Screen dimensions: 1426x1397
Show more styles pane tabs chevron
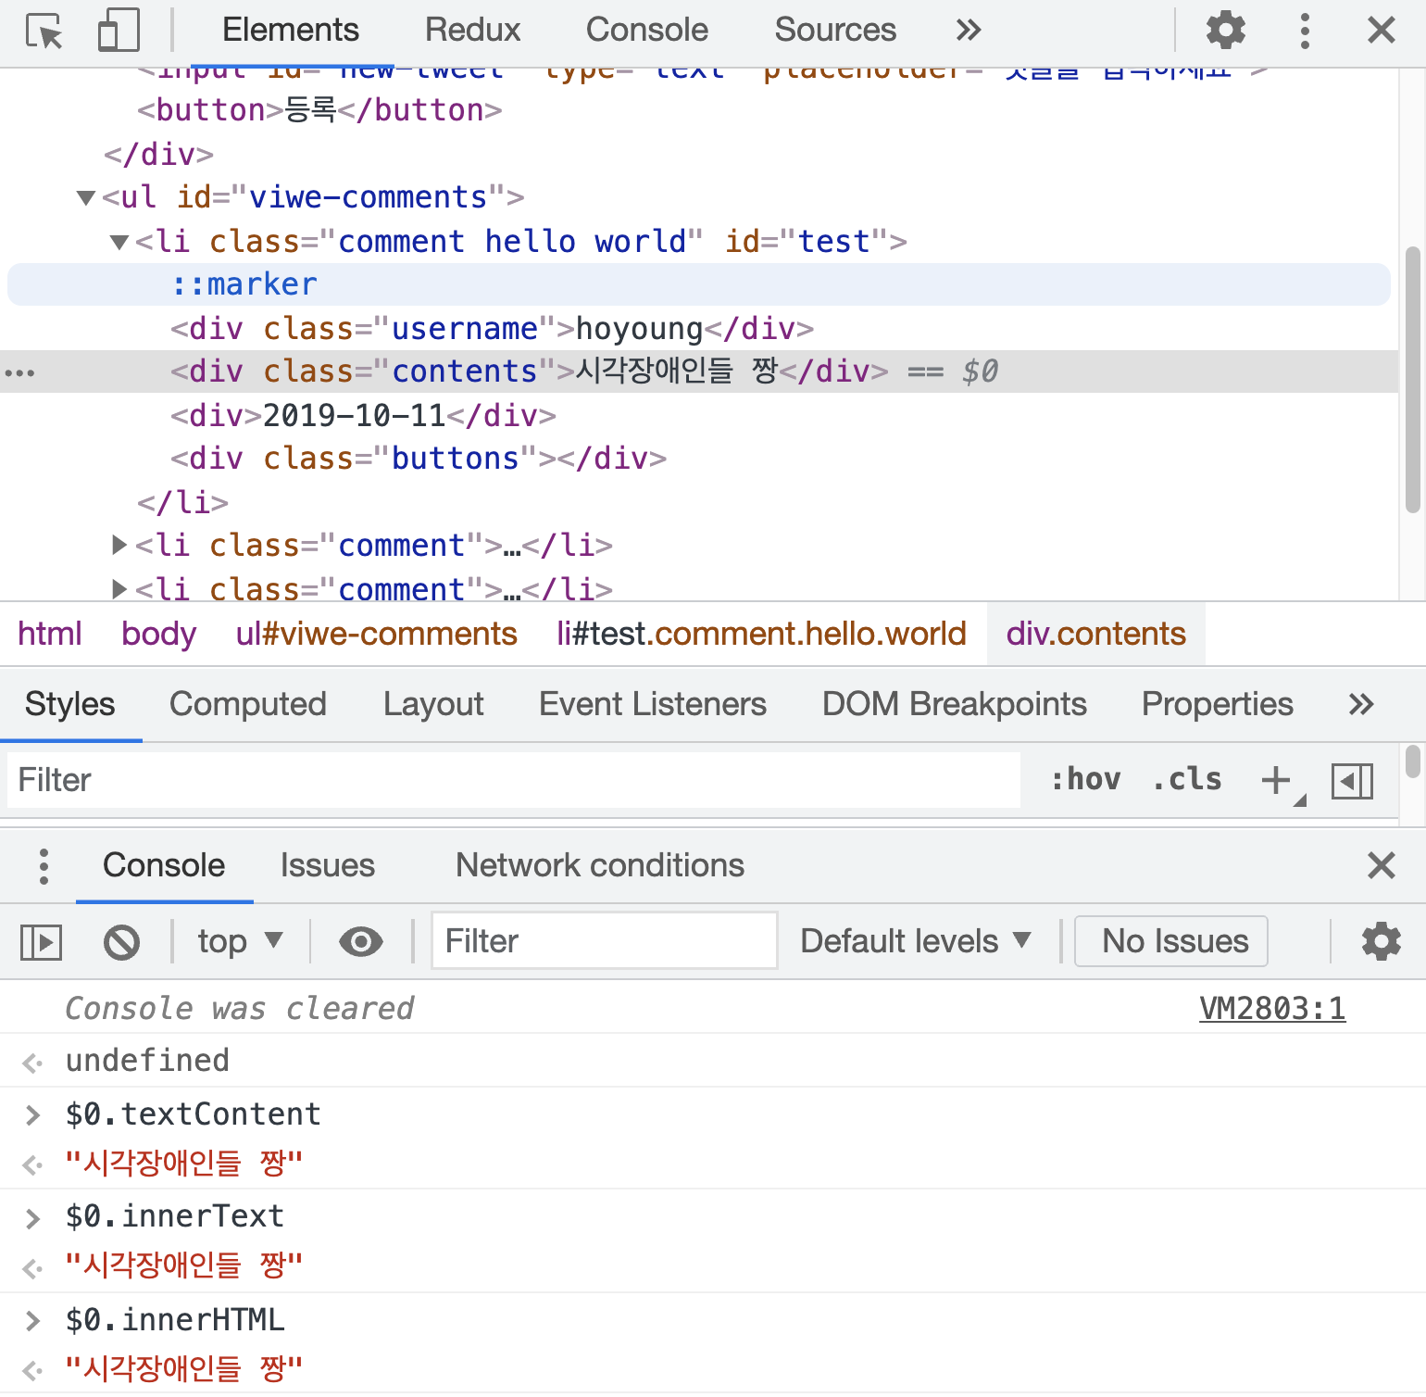[1361, 704]
